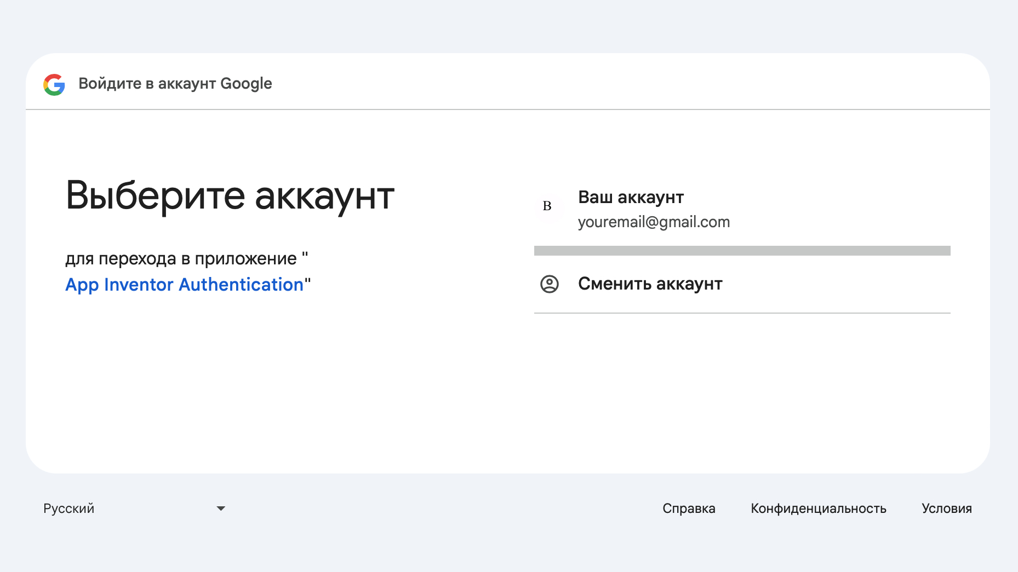
Task: Open the Конфиденциальность link
Action: (819, 509)
